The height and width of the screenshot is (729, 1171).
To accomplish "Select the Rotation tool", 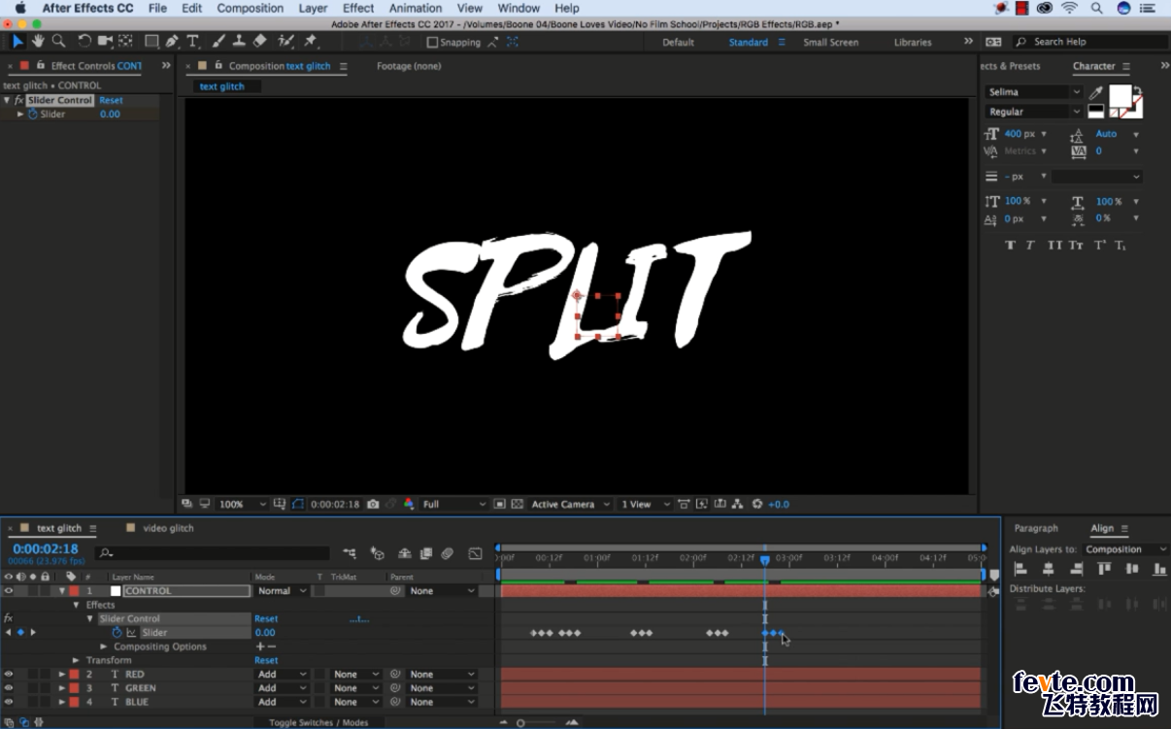I will point(84,42).
